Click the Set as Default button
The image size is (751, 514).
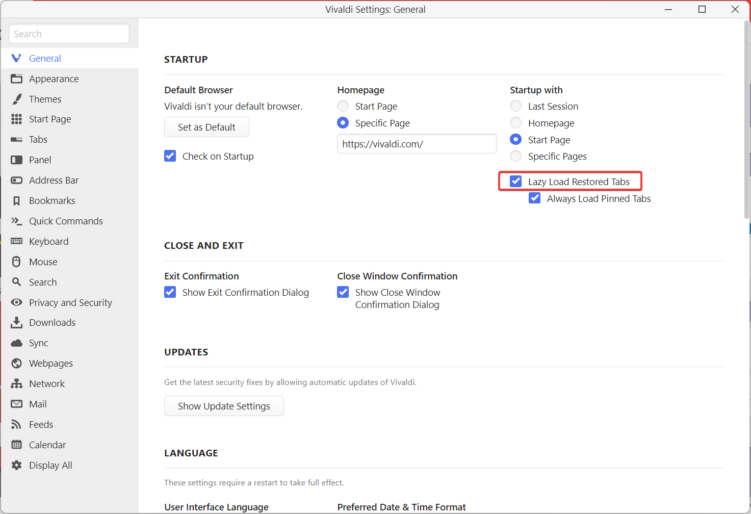[x=206, y=127]
